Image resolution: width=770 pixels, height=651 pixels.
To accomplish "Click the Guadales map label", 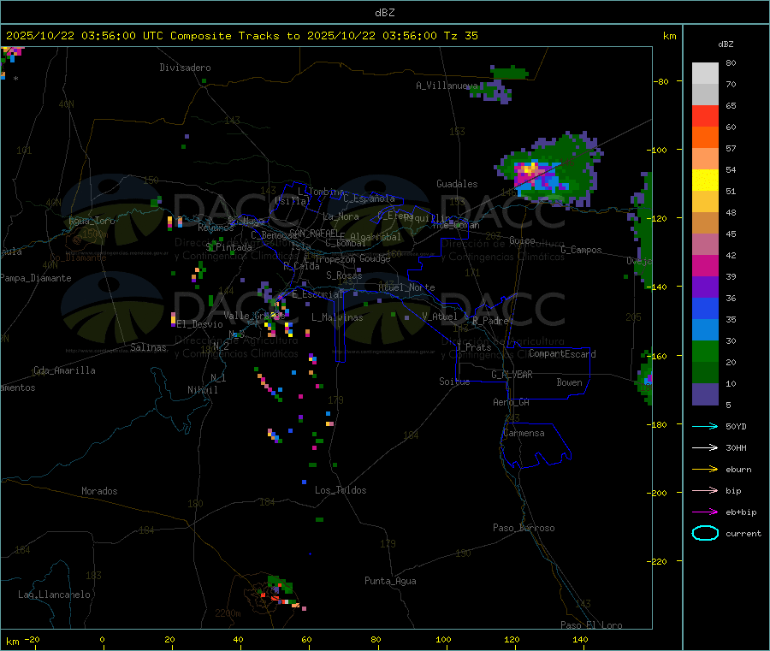I will pos(457,184).
